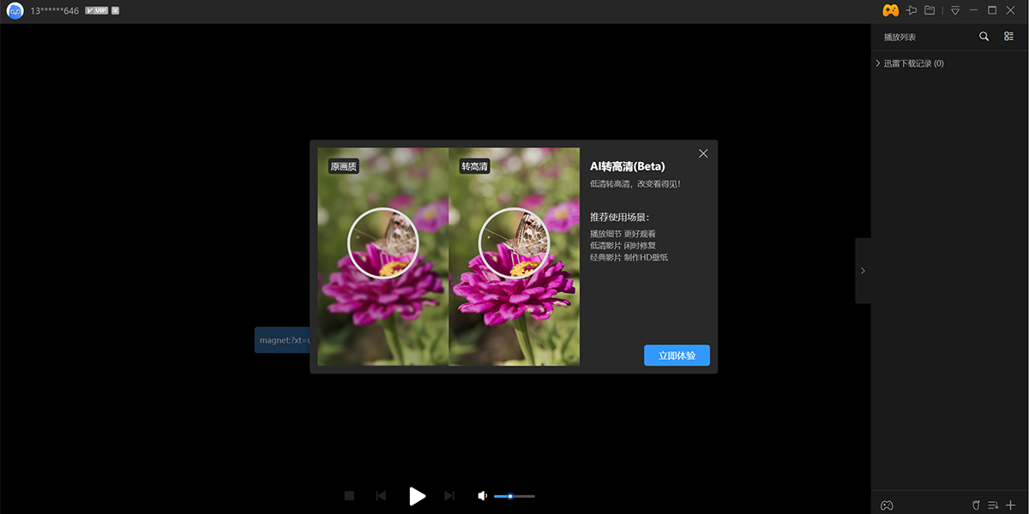The width and height of the screenshot is (1029, 514).
Task: Click the 立即体验 button
Action: coord(677,356)
